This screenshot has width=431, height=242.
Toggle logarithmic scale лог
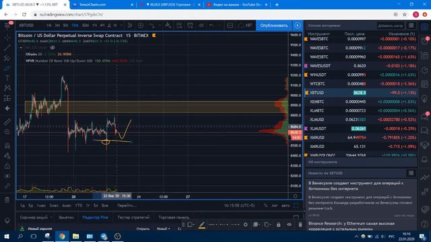[x=275, y=205]
